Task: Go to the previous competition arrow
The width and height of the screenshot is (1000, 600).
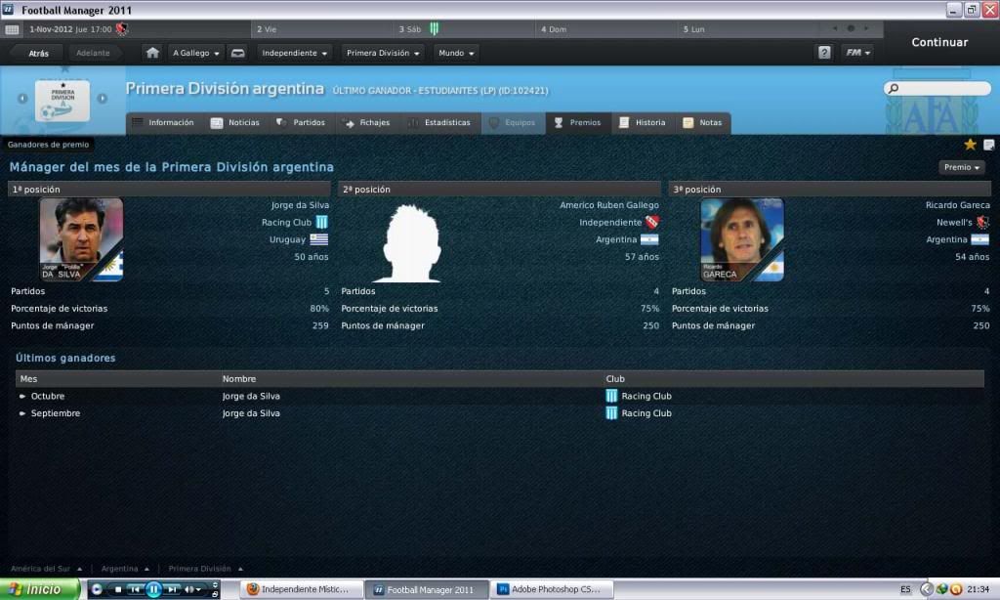Action: tap(22, 99)
